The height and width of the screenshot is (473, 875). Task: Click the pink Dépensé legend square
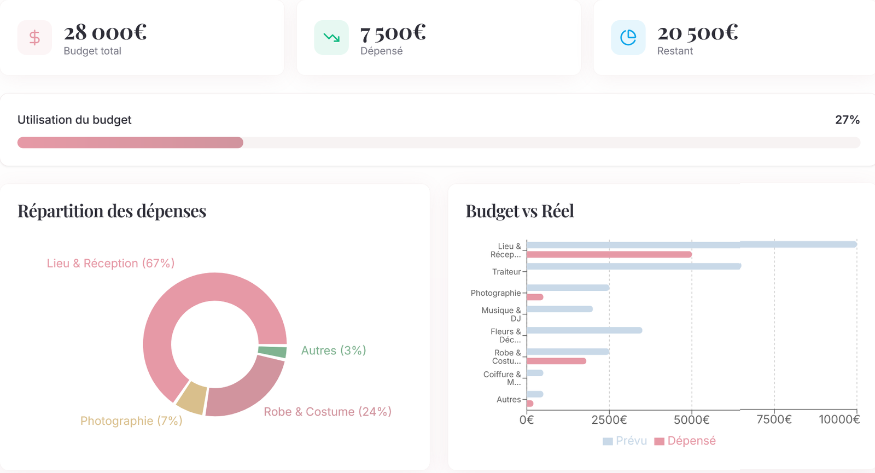(659, 441)
